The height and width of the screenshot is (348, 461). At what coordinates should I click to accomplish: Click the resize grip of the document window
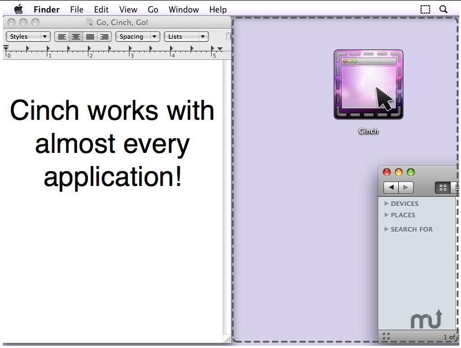click(227, 339)
